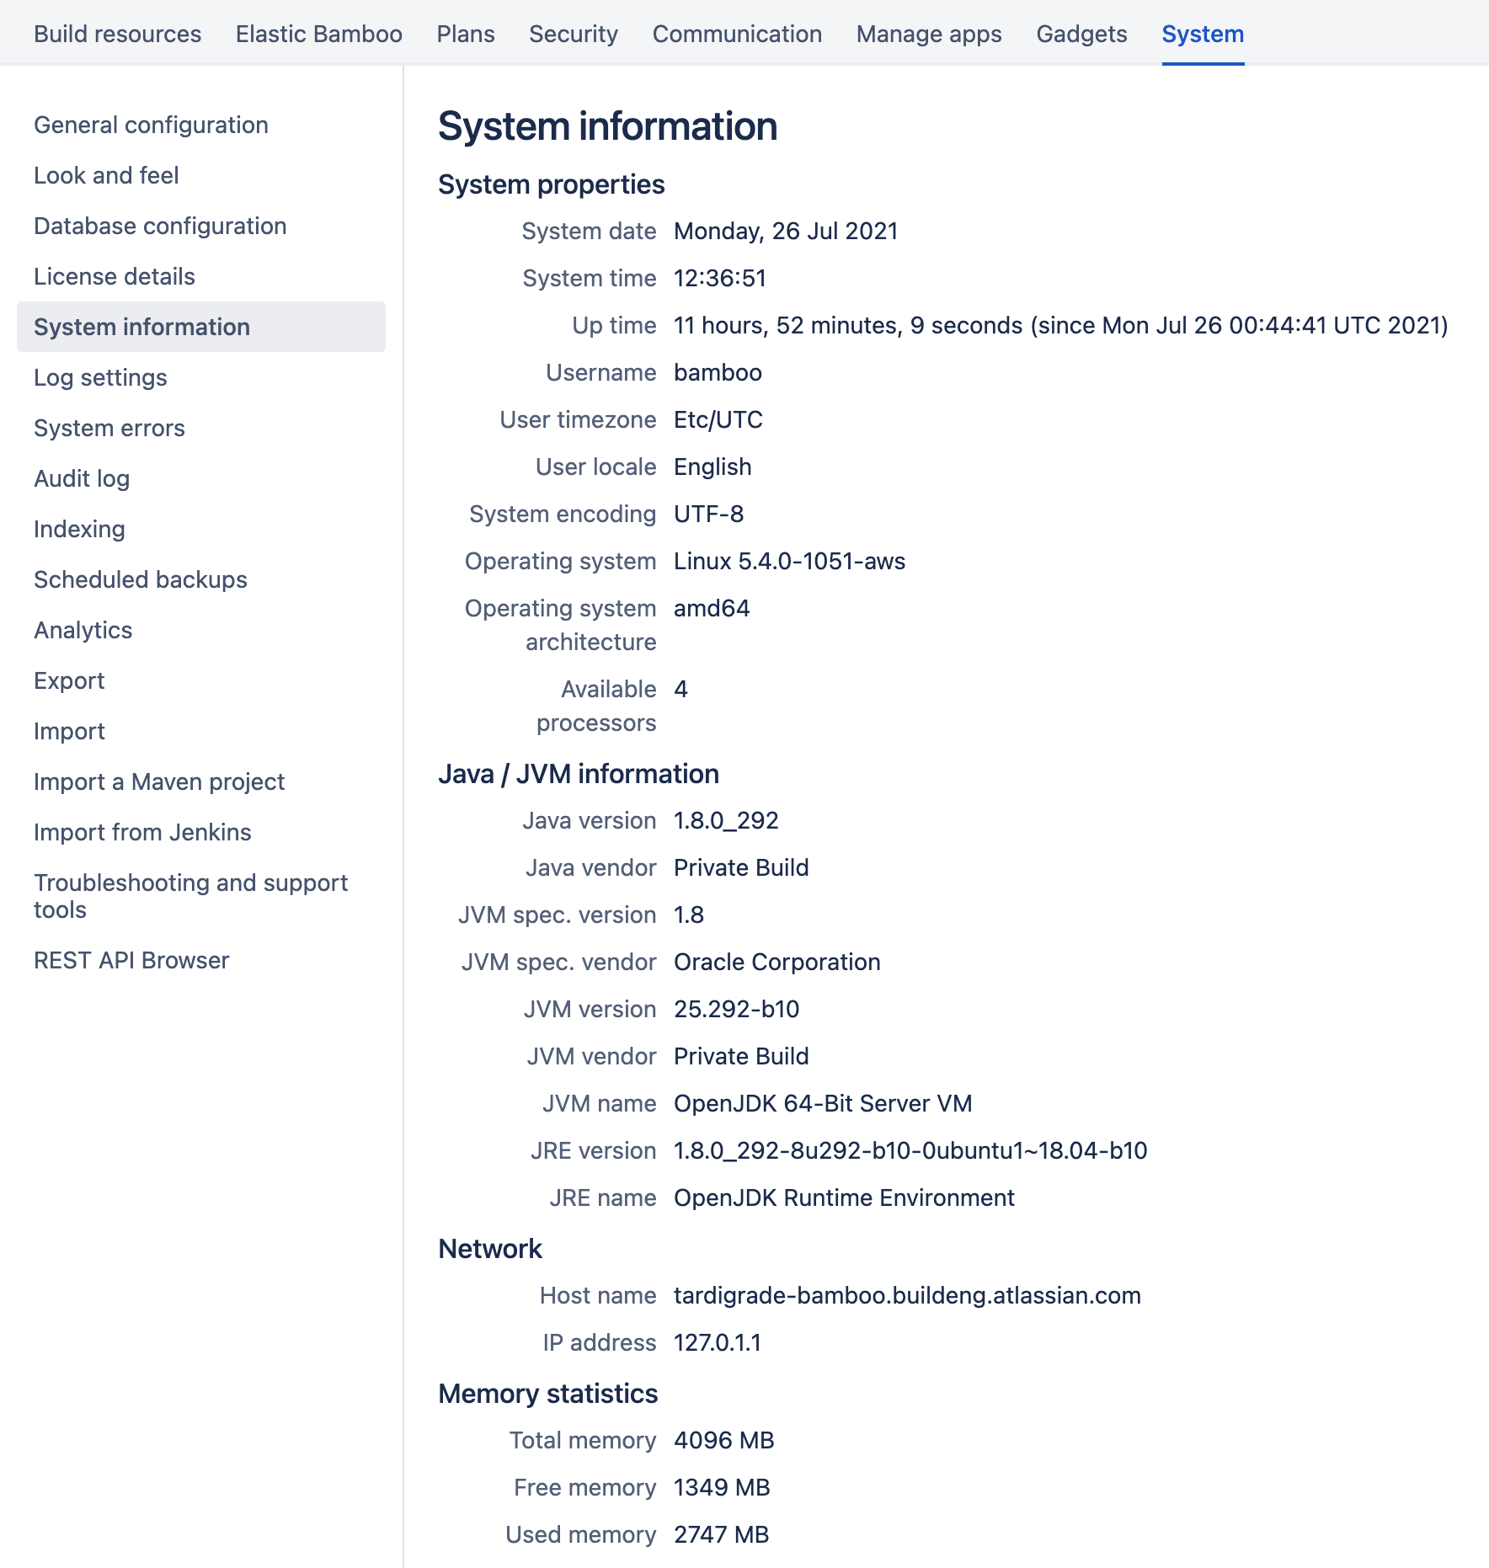1489x1568 pixels.
Task: Click the System properties section heading
Action: click(x=552, y=184)
